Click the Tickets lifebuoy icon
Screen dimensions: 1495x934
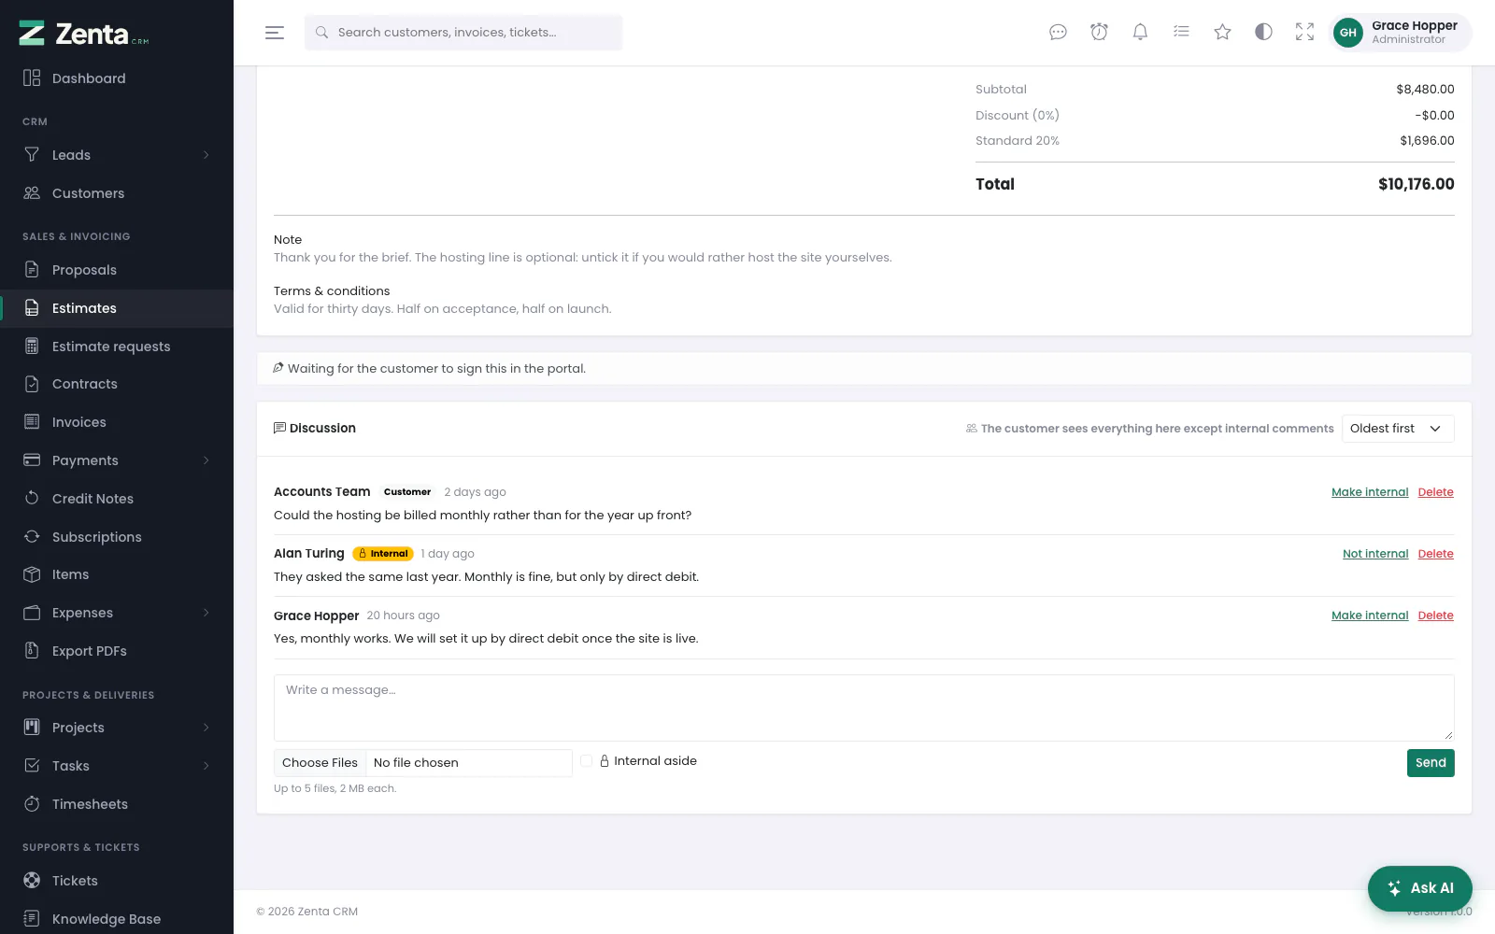click(x=32, y=881)
